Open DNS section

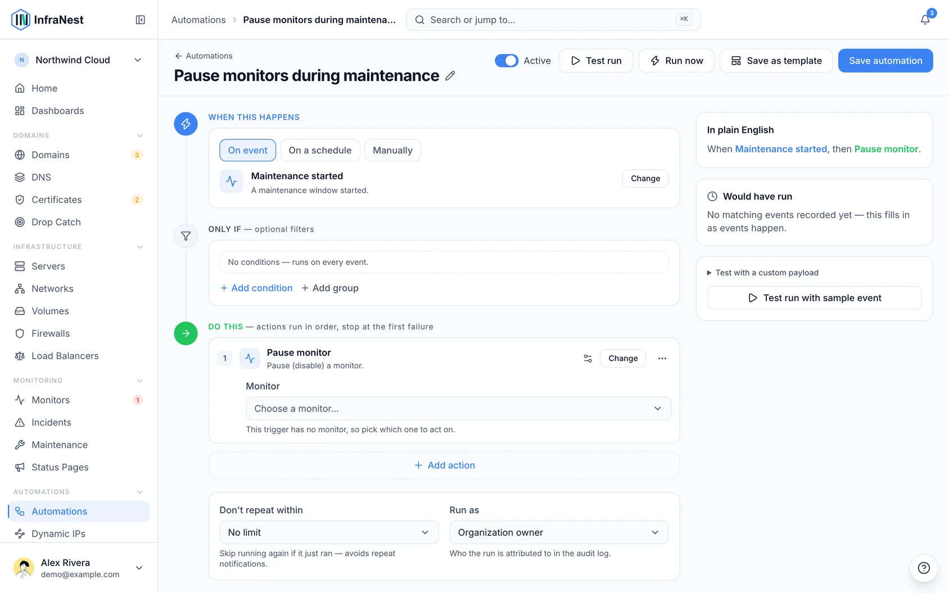(79, 177)
